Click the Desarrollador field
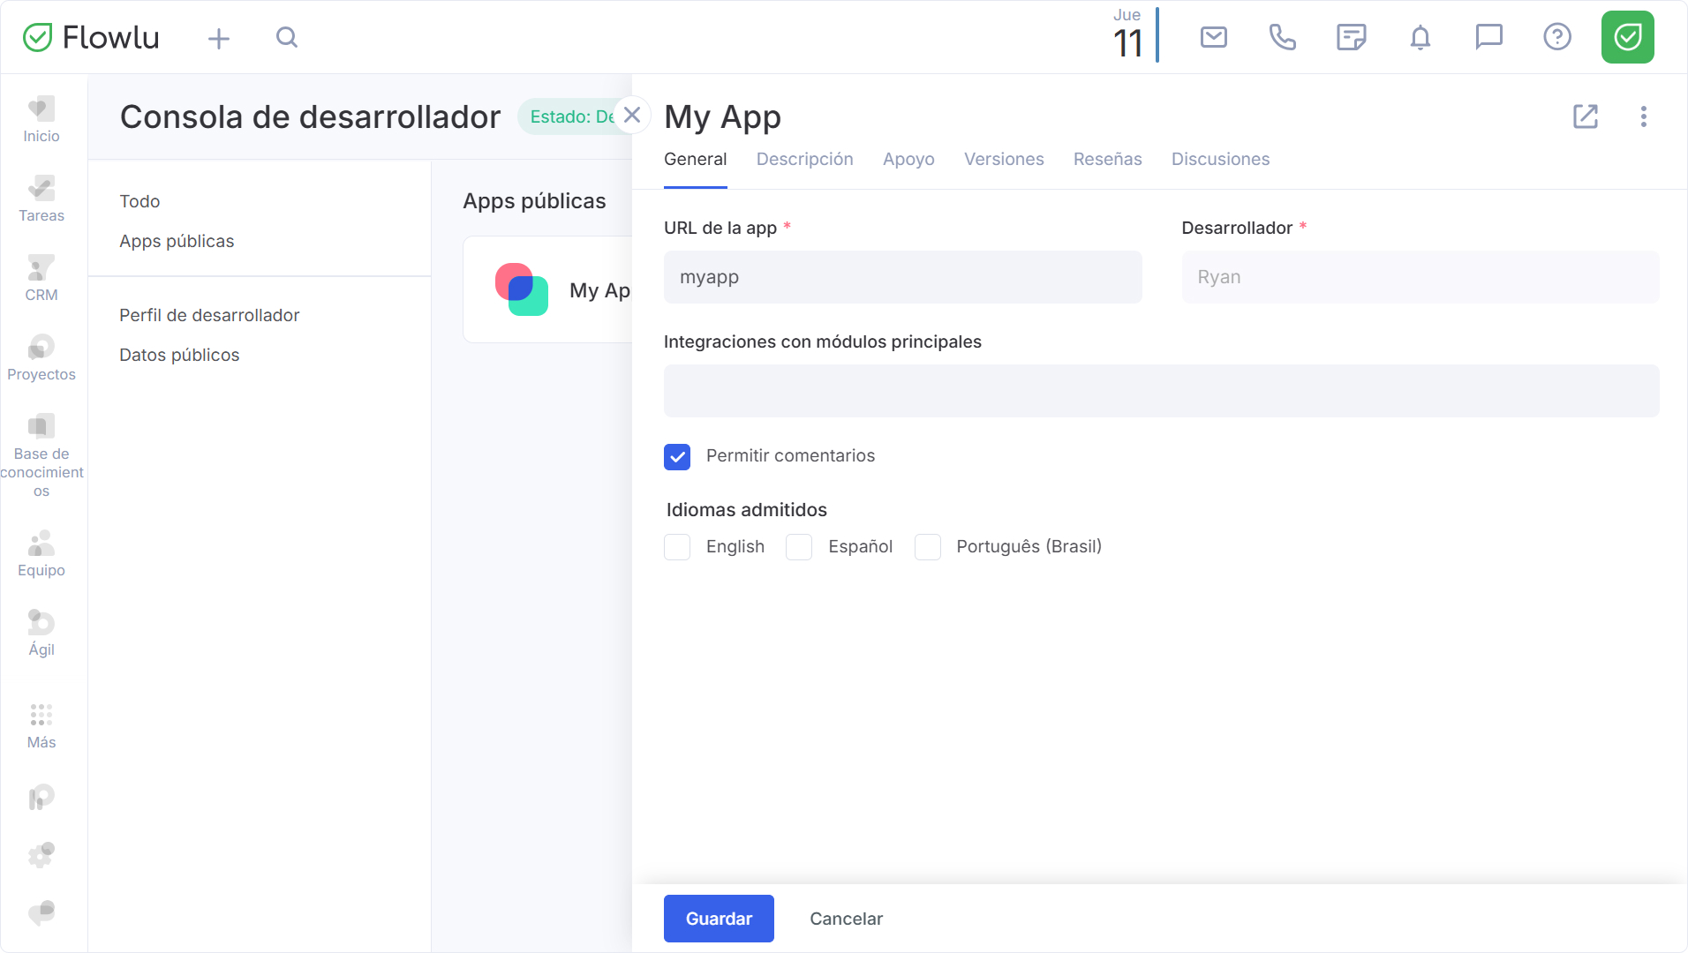The height and width of the screenshot is (953, 1688). pos(1420,277)
